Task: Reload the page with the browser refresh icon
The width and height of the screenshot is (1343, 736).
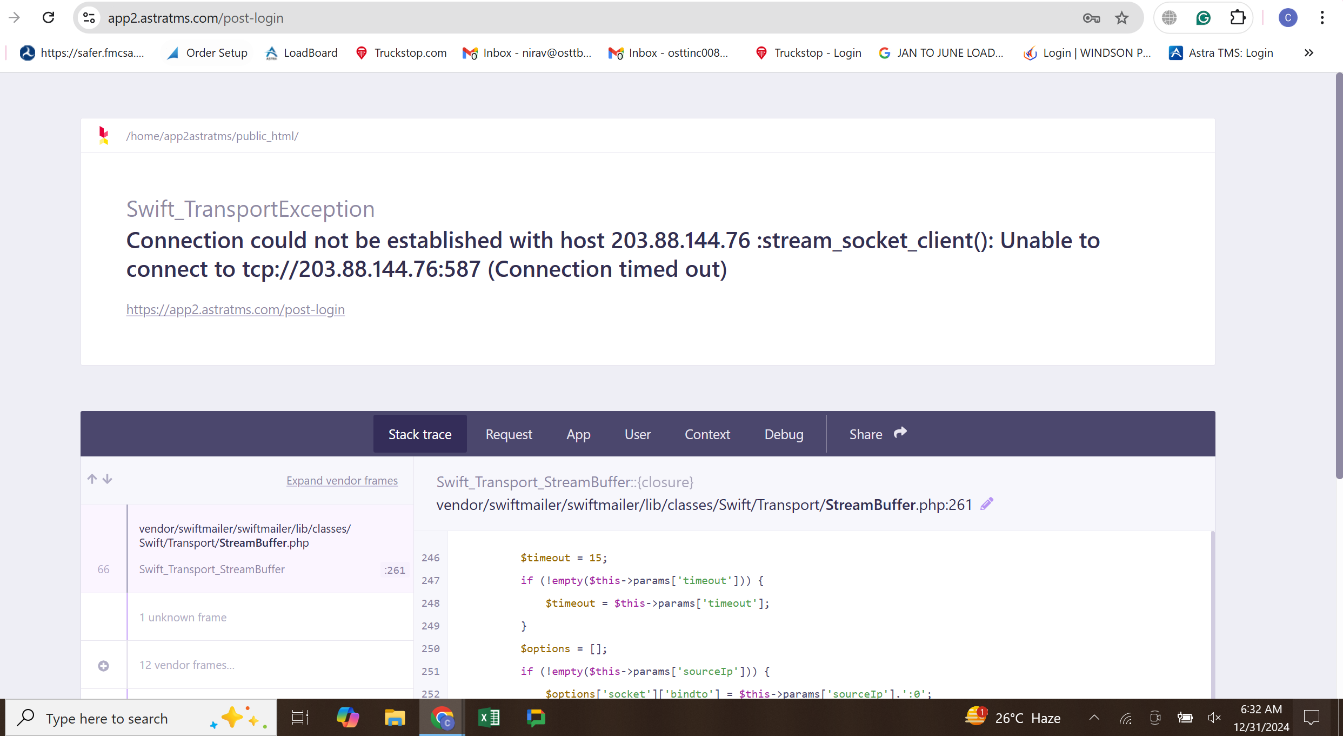Action: 49,18
